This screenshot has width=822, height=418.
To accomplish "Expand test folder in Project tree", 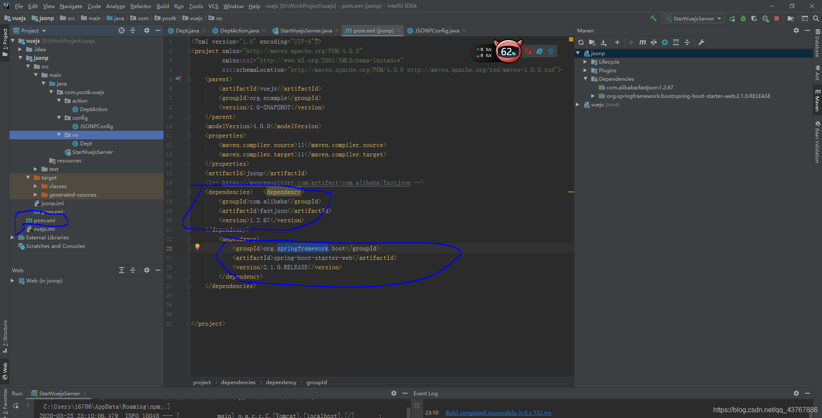I will (x=36, y=169).
